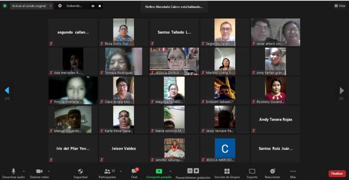Expand video options arrow beside Detener video
This screenshot has width=349, height=180.
49,171
